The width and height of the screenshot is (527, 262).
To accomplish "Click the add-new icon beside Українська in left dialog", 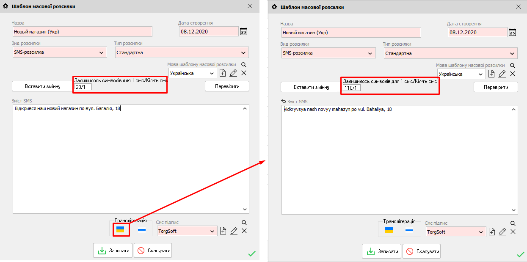I will point(223,73).
